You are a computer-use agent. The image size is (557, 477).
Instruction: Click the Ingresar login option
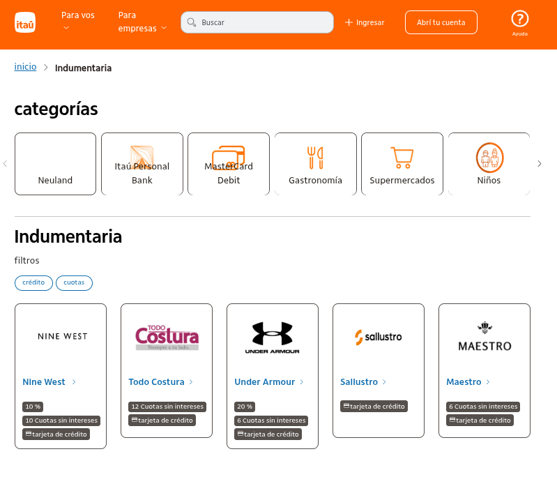coord(365,22)
